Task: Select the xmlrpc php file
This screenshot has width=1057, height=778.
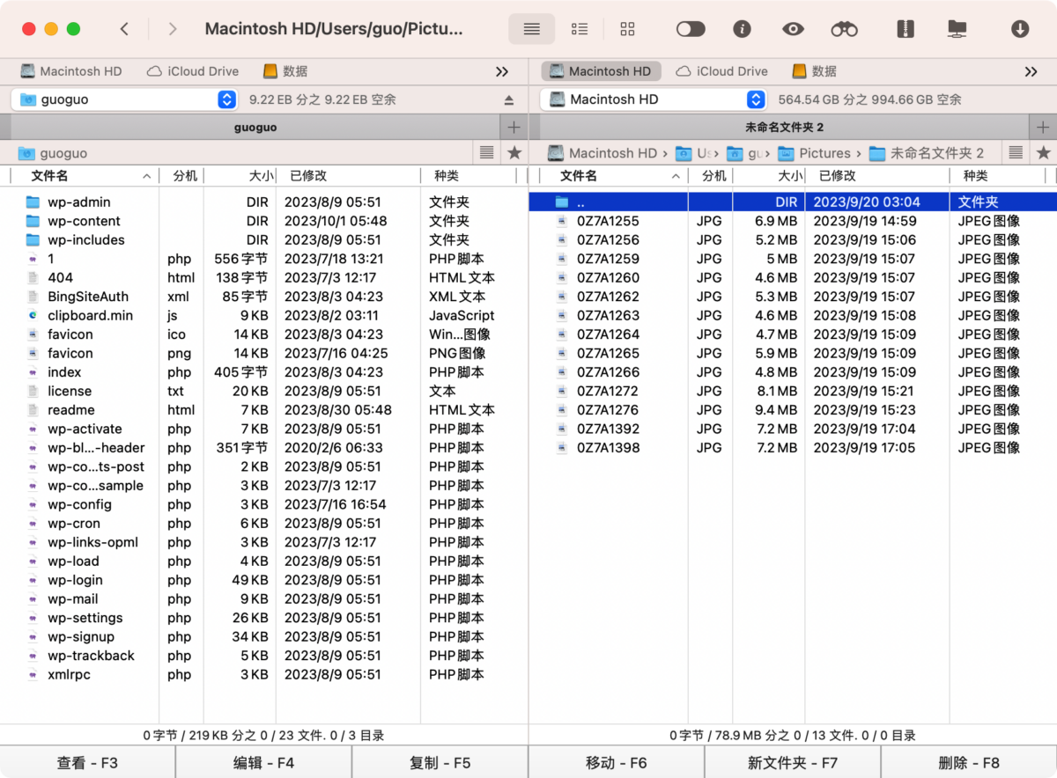Action: click(x=263, y=675)
